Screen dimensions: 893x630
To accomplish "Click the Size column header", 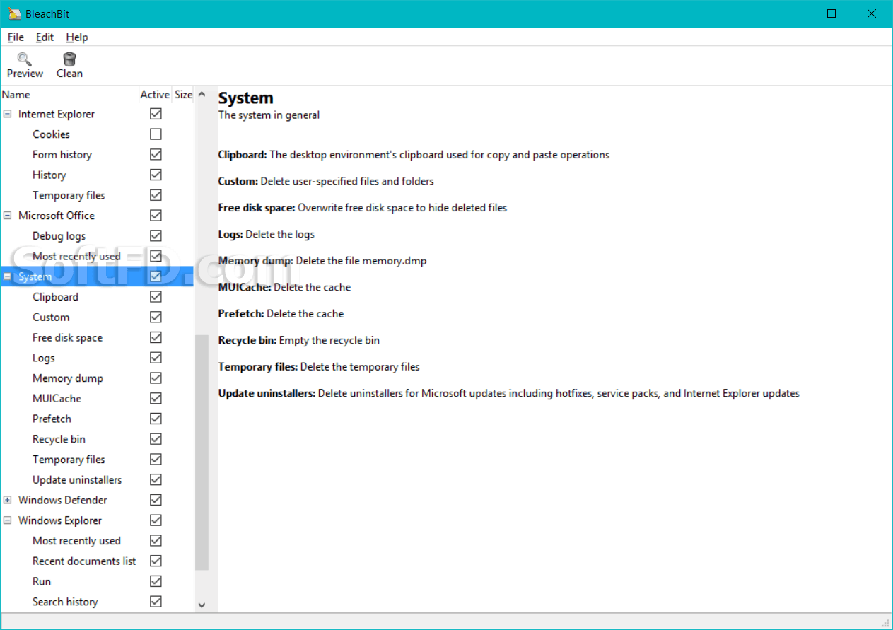I will [x=183, y=95].
